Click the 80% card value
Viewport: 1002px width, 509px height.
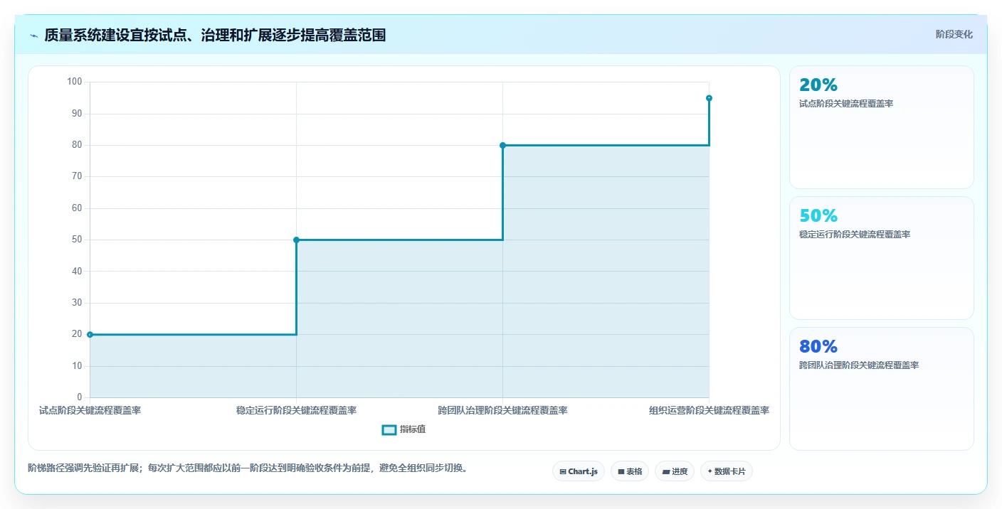click(x=818, y=347)
